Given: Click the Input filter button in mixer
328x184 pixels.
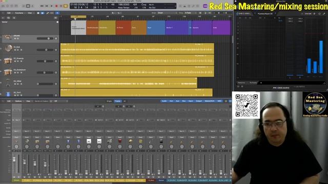Looking at the screenshot, I should 191,101.
